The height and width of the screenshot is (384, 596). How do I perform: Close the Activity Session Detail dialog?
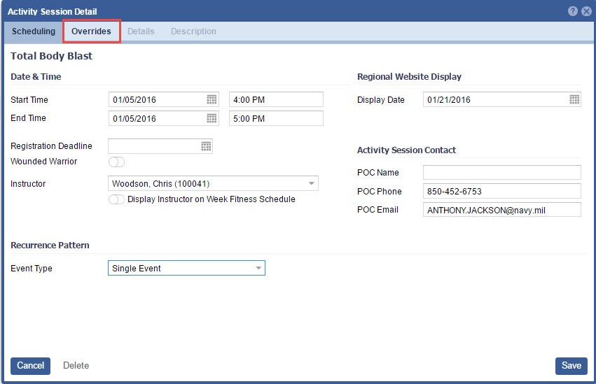click(x=585, y=11)
